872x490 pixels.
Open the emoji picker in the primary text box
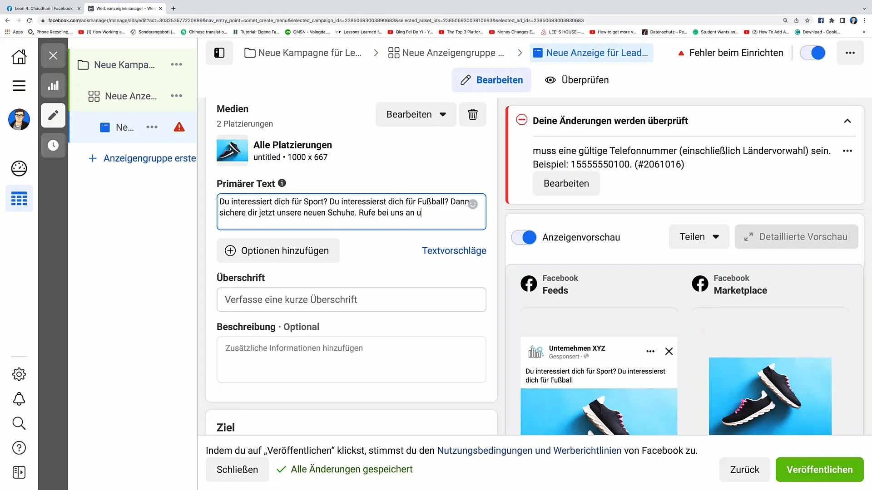pyautogui.click(x=473, y=204)
